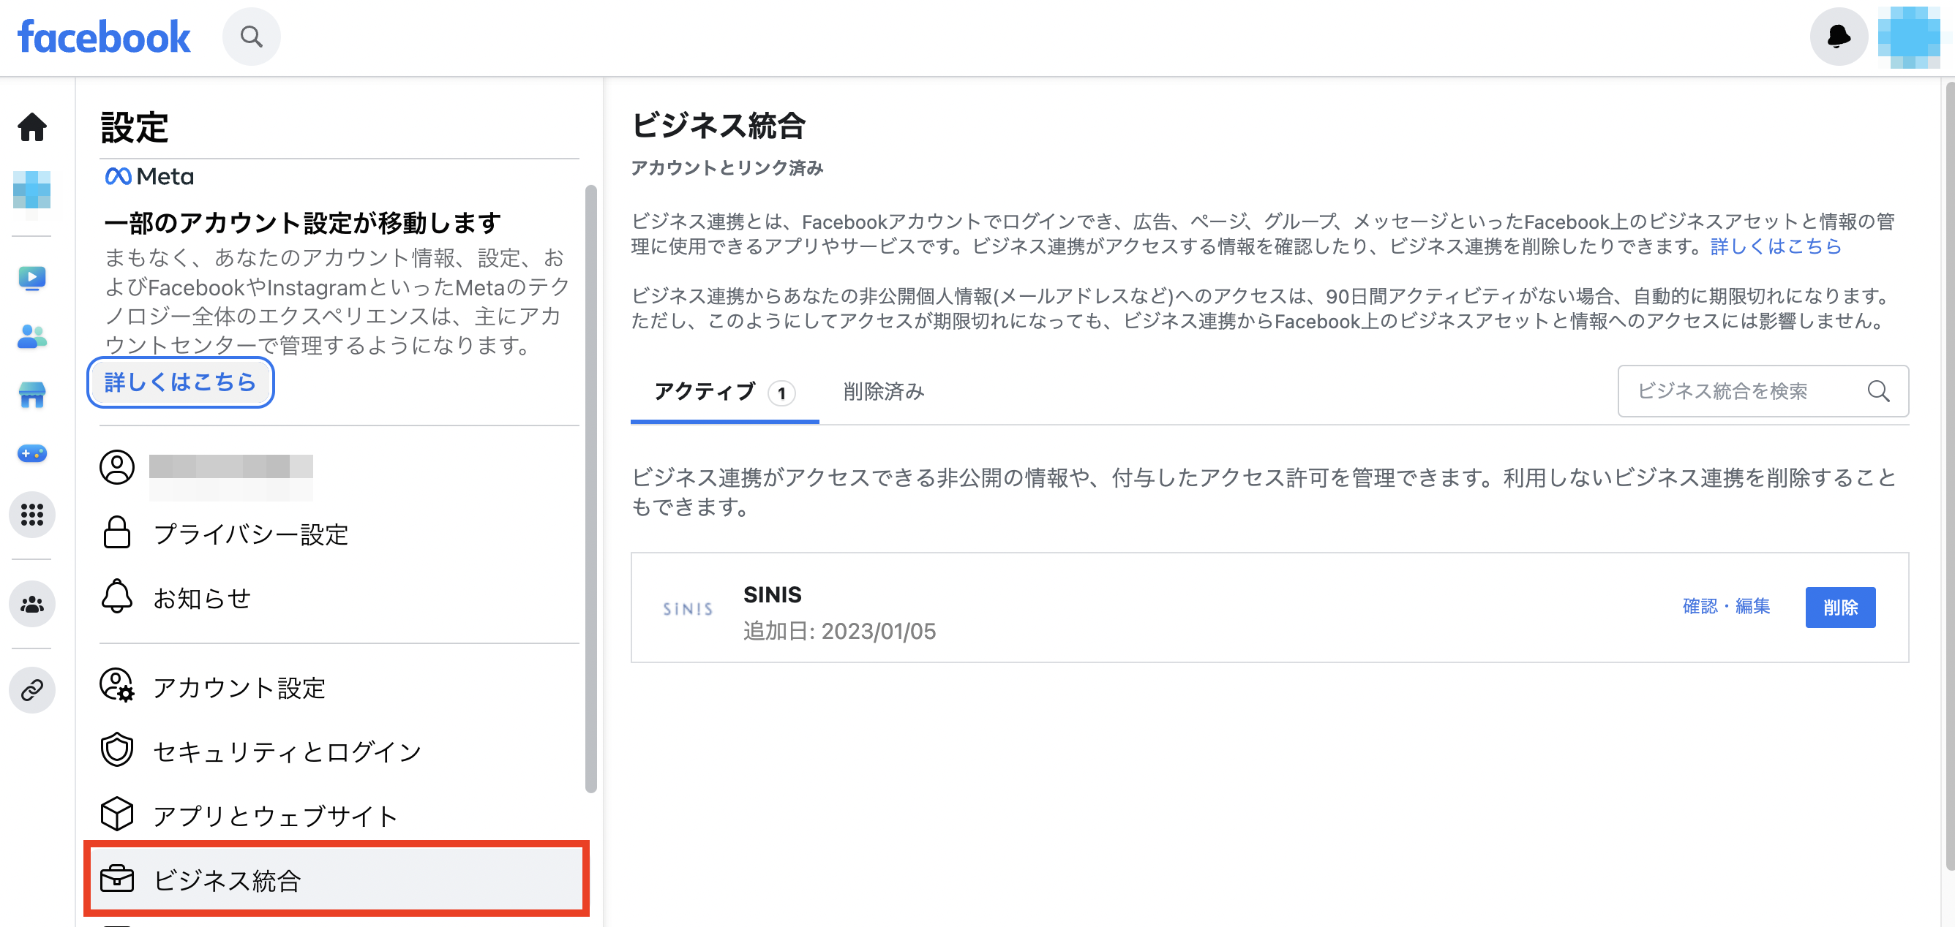The width and height of the screenshot is (1955, 927).
Task: Open the nine-dot apps menu
Action: (x=32, y=515)
